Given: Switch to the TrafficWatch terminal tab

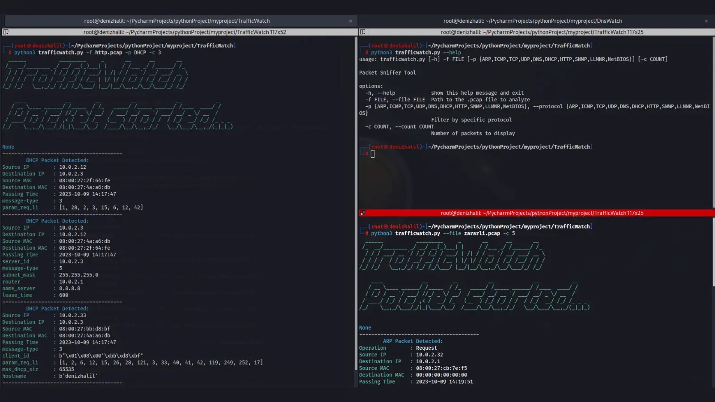Looking at the screenshot, I should (177, 21).
